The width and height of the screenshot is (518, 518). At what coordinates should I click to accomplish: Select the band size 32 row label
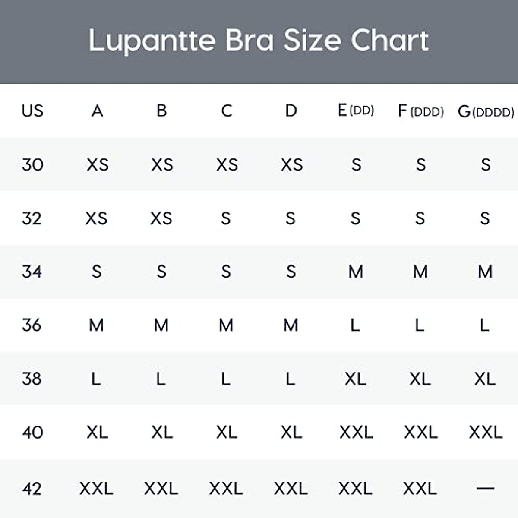coord(32,218)
